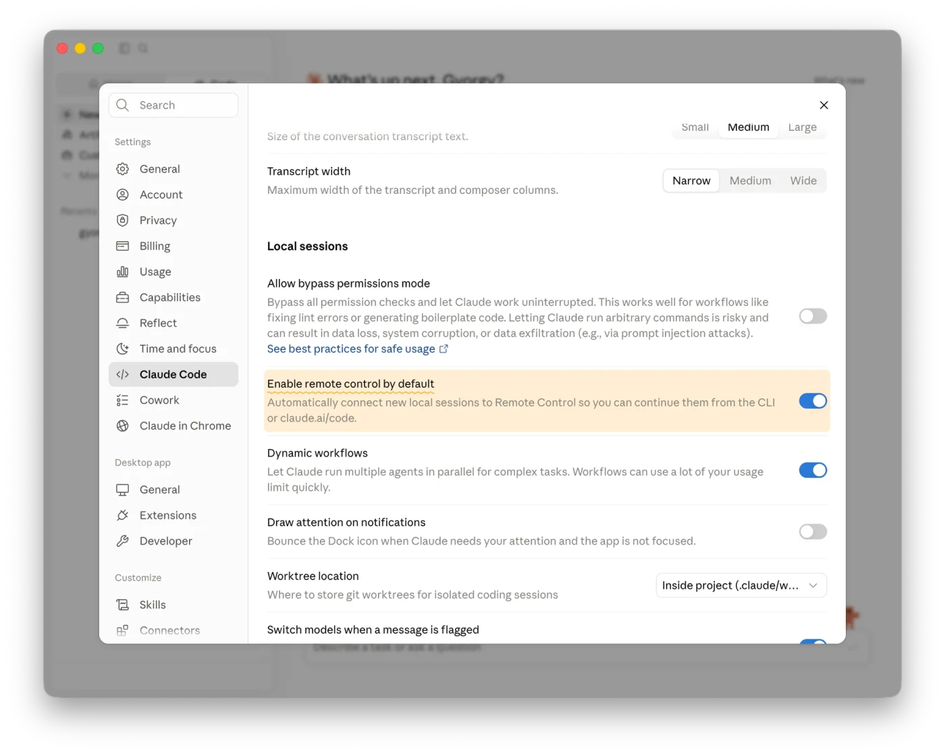Click the Desktop app General monitor icon

[x=122, y=490]
